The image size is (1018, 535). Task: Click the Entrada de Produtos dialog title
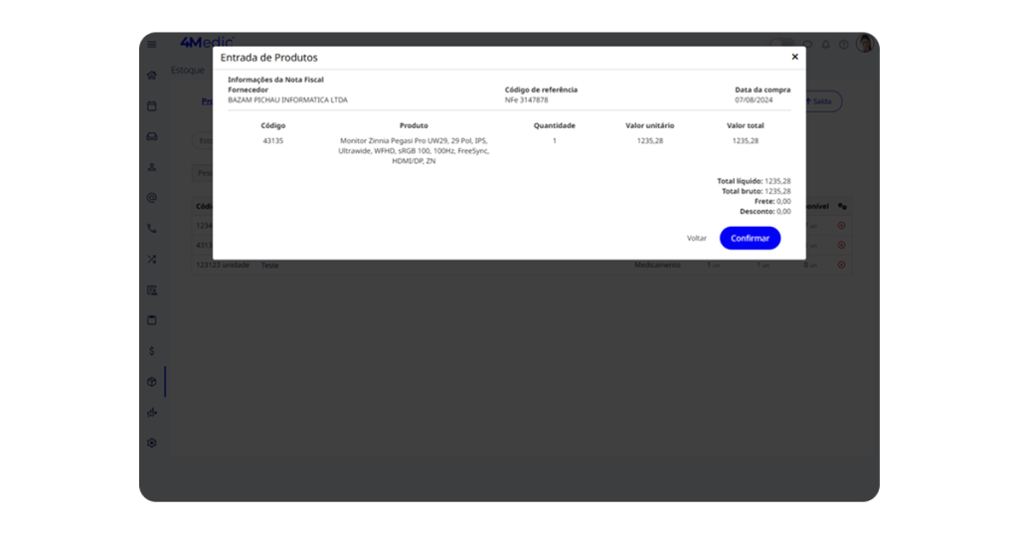(268, 58)
